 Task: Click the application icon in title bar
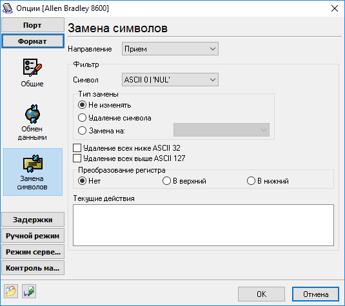click(x=8, y=8)
